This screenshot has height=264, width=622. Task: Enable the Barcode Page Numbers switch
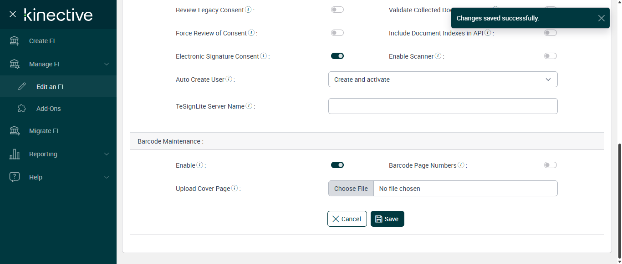click(x=550, y=165)
